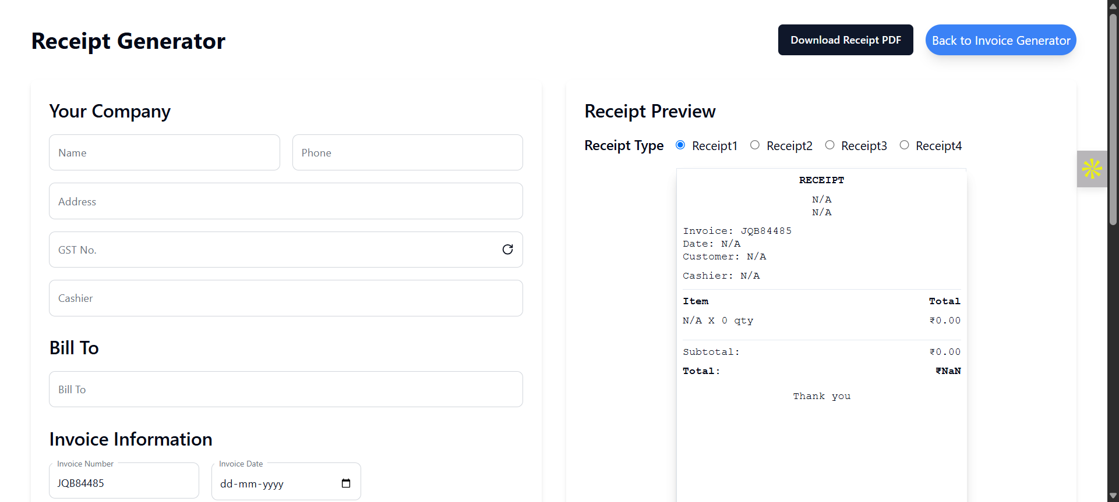
Task: Click the '₹NaN' total value
Action: coord(948,371)
